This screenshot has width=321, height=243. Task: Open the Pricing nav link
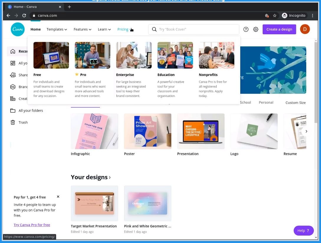click(x=123, y=29)
